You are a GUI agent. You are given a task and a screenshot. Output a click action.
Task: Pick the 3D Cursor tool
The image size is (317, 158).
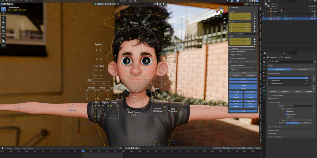point(3,13)
